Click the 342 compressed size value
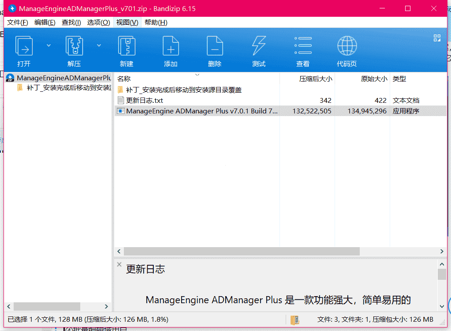Screen dimensions: 451x331 point(326,101)
